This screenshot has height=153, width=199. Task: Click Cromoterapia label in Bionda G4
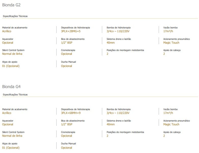68,132
